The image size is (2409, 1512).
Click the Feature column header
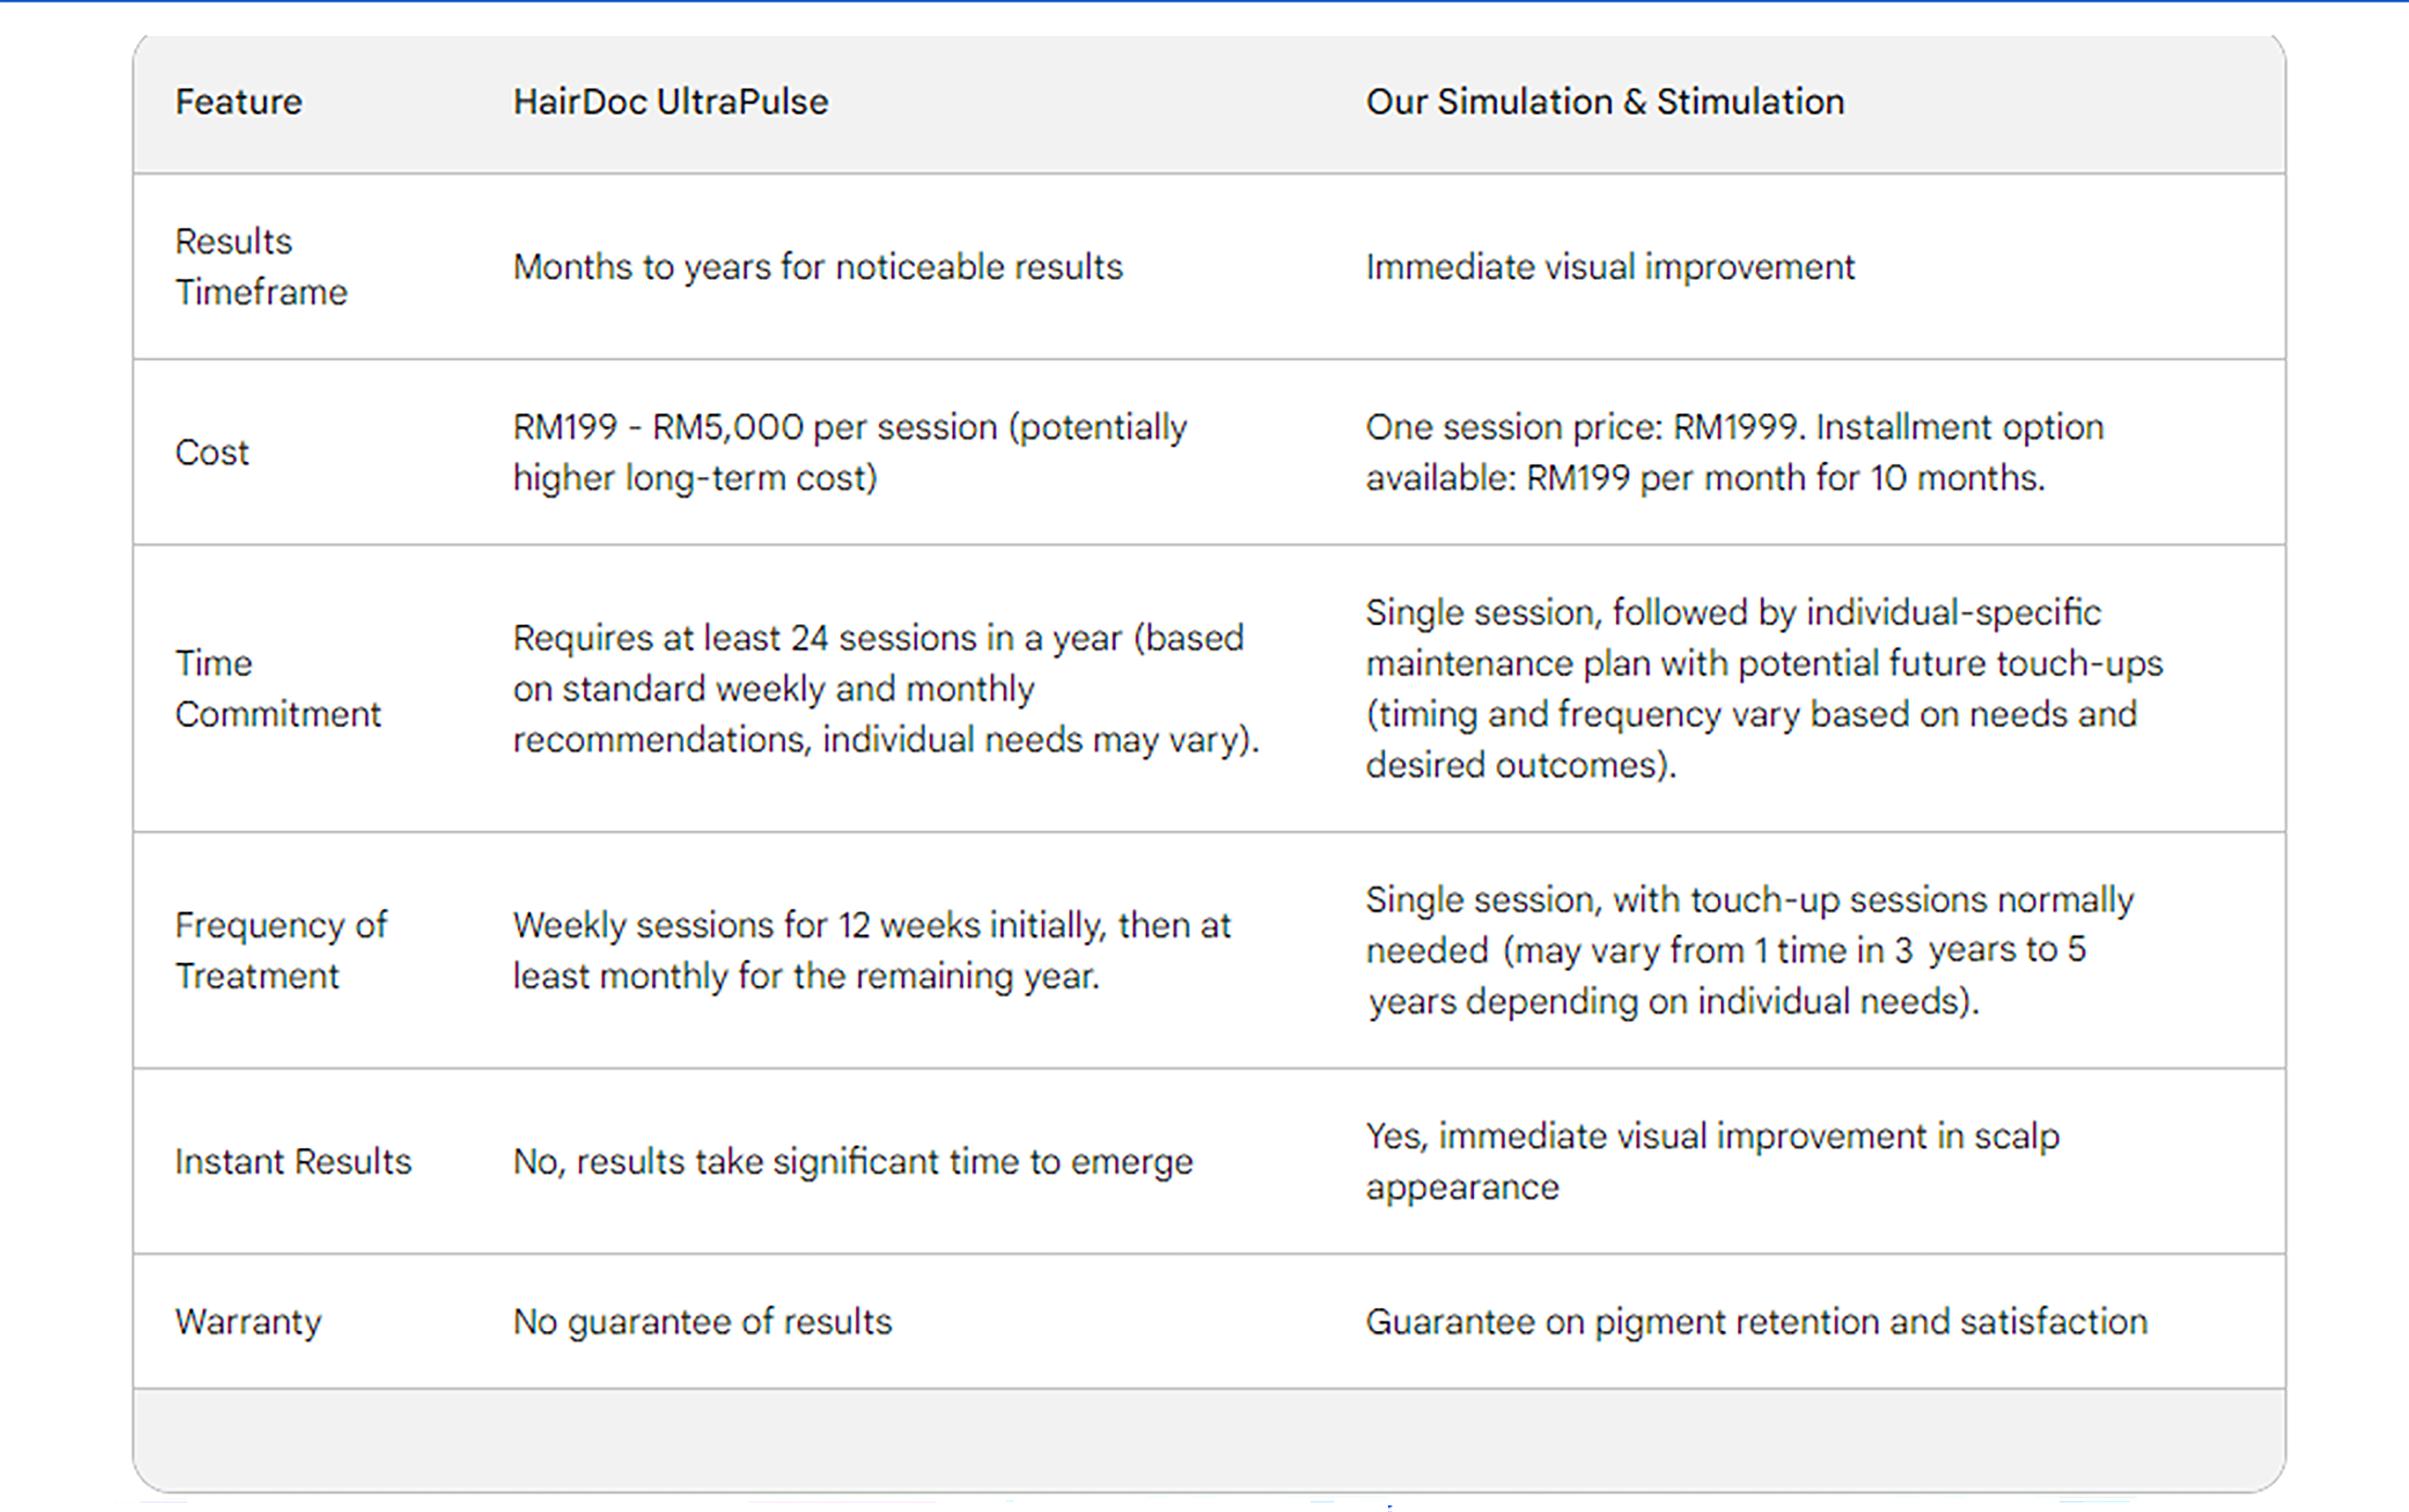click(238, 102)
